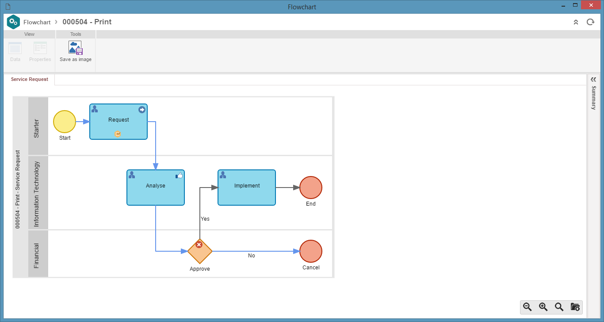Click the user icon on Analyse task
The image size is (604, 322).
[x=132, y=175]
